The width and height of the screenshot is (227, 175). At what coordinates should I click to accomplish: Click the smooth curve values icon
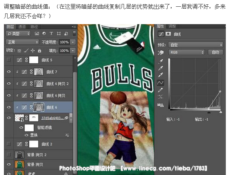pyautogui.click(x=160, y=97)
